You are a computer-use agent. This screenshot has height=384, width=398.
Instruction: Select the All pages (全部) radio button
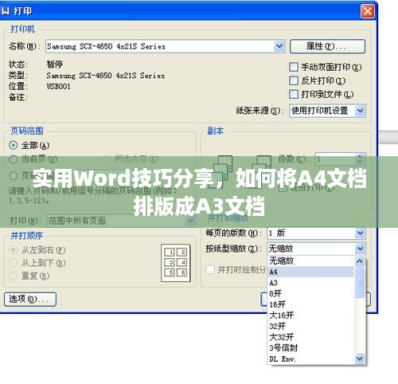[14, 145]
